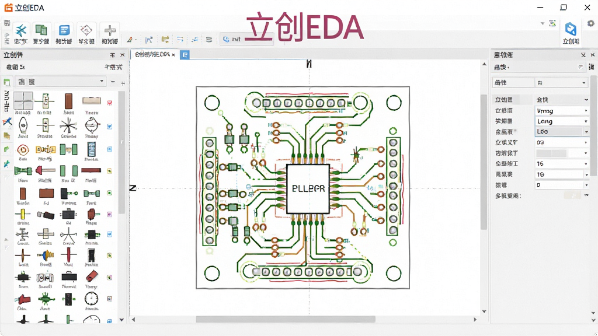Click the horizontal scrollbar under the canvas

(x=285, y=319)
